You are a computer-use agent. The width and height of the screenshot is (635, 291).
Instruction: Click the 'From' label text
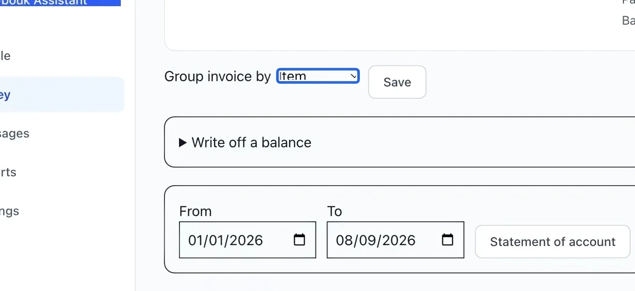point(195,211)
